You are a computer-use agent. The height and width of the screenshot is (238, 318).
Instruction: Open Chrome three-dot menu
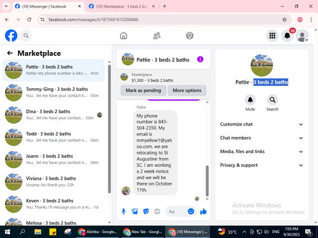311,20
